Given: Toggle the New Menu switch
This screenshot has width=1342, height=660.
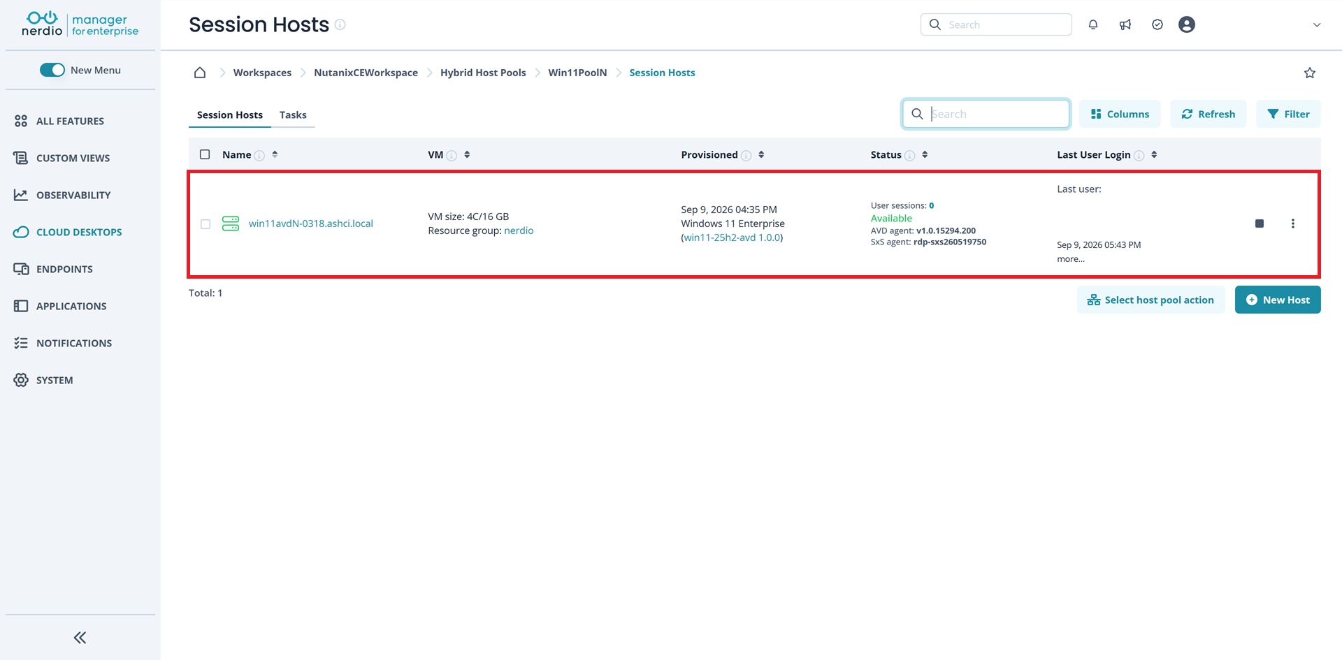Looking at the screenshot, I should [x=52, y=70].
